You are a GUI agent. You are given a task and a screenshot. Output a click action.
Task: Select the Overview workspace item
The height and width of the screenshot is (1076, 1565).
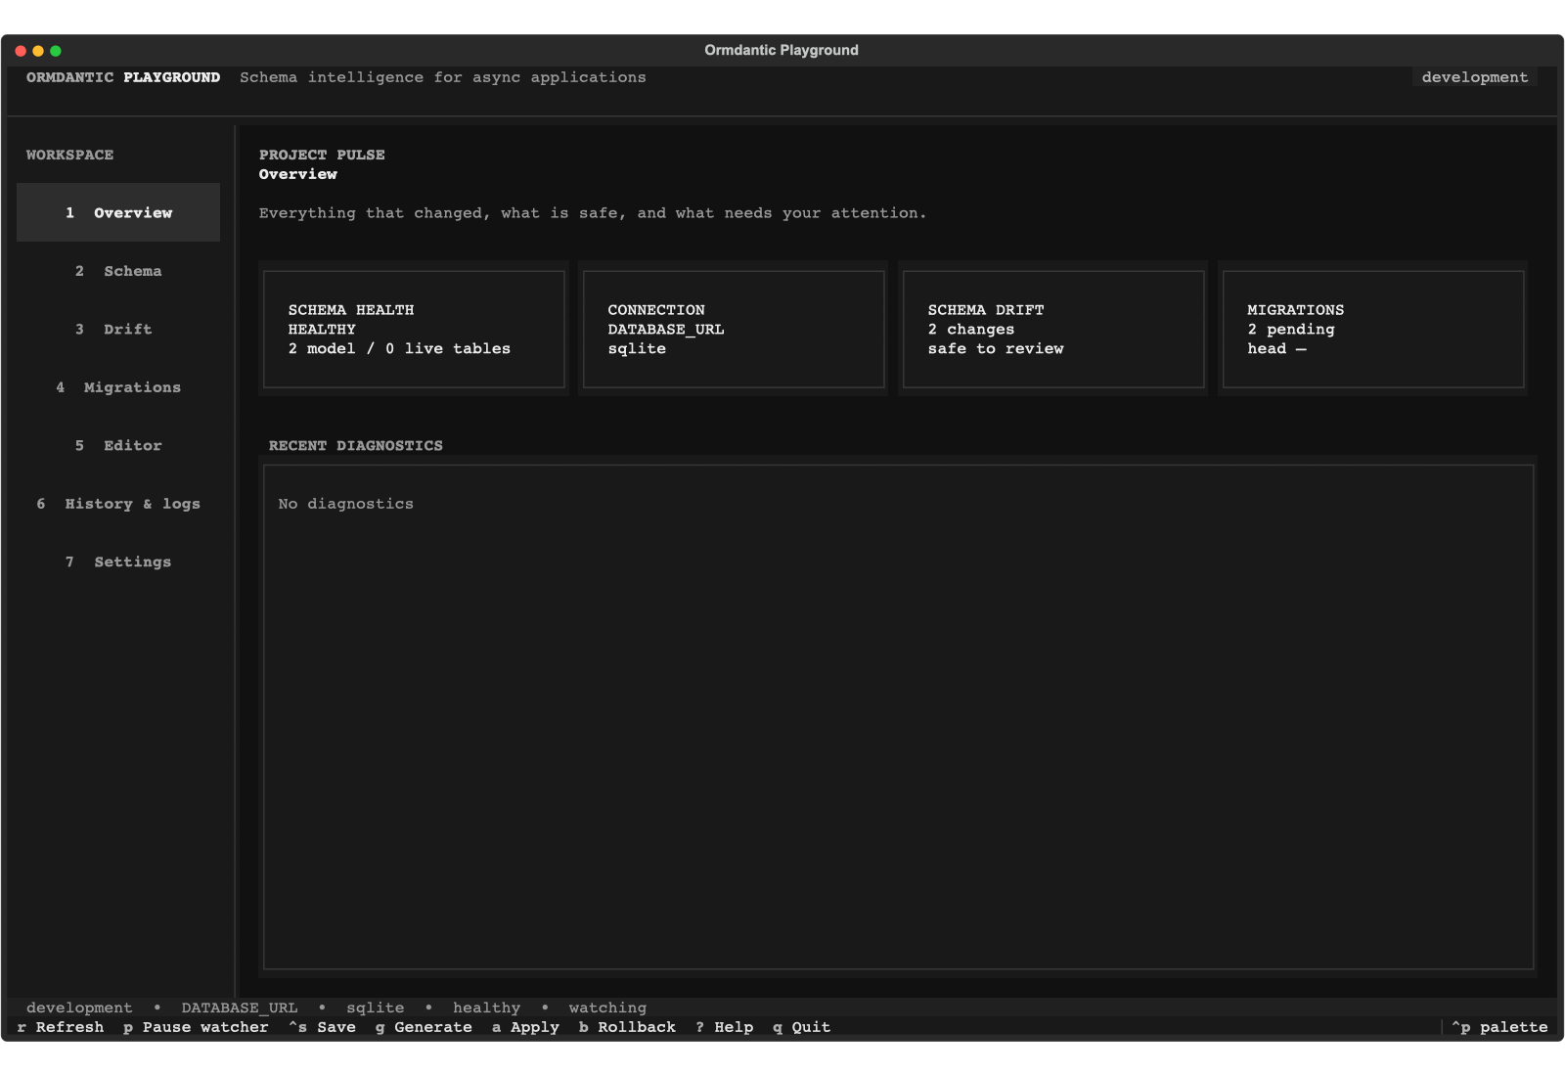tap(118, 212)
